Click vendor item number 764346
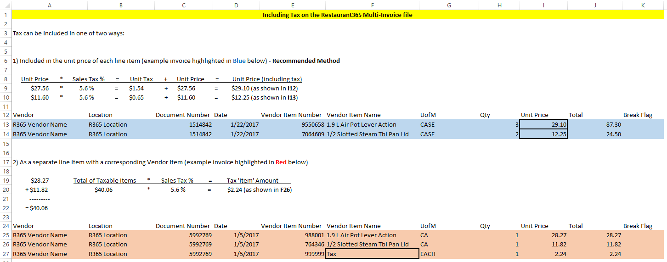The image size is (667, 262). [315, 244]
